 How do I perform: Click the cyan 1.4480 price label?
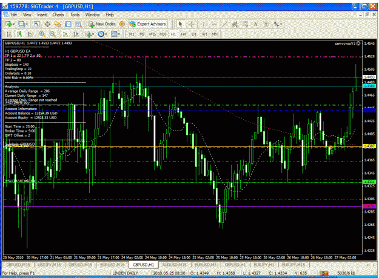pos(369,86)
